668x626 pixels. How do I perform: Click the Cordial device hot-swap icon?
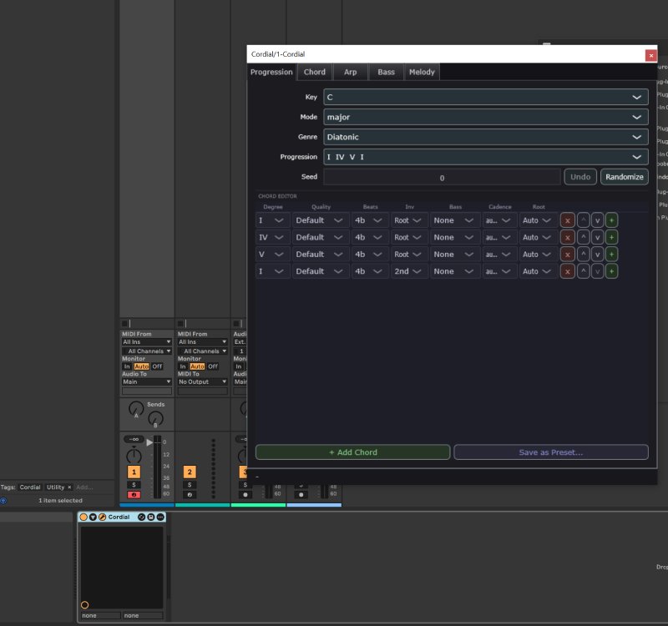tap(141, 517)
